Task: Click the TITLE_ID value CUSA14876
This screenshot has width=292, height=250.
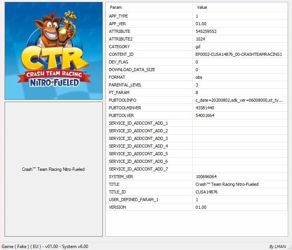Action: pos(206,192)
